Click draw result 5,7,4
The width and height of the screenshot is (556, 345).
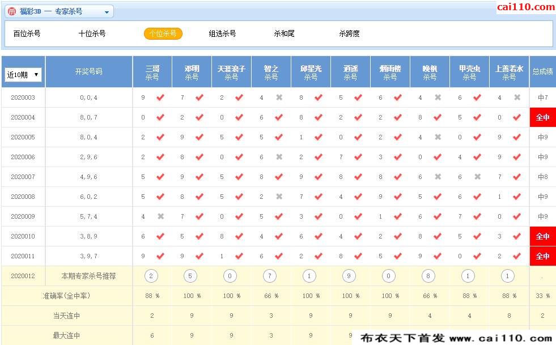tap(88, 216)
